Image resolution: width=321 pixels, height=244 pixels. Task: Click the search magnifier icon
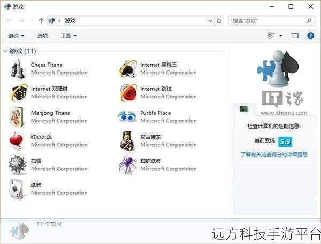(309, 21)
